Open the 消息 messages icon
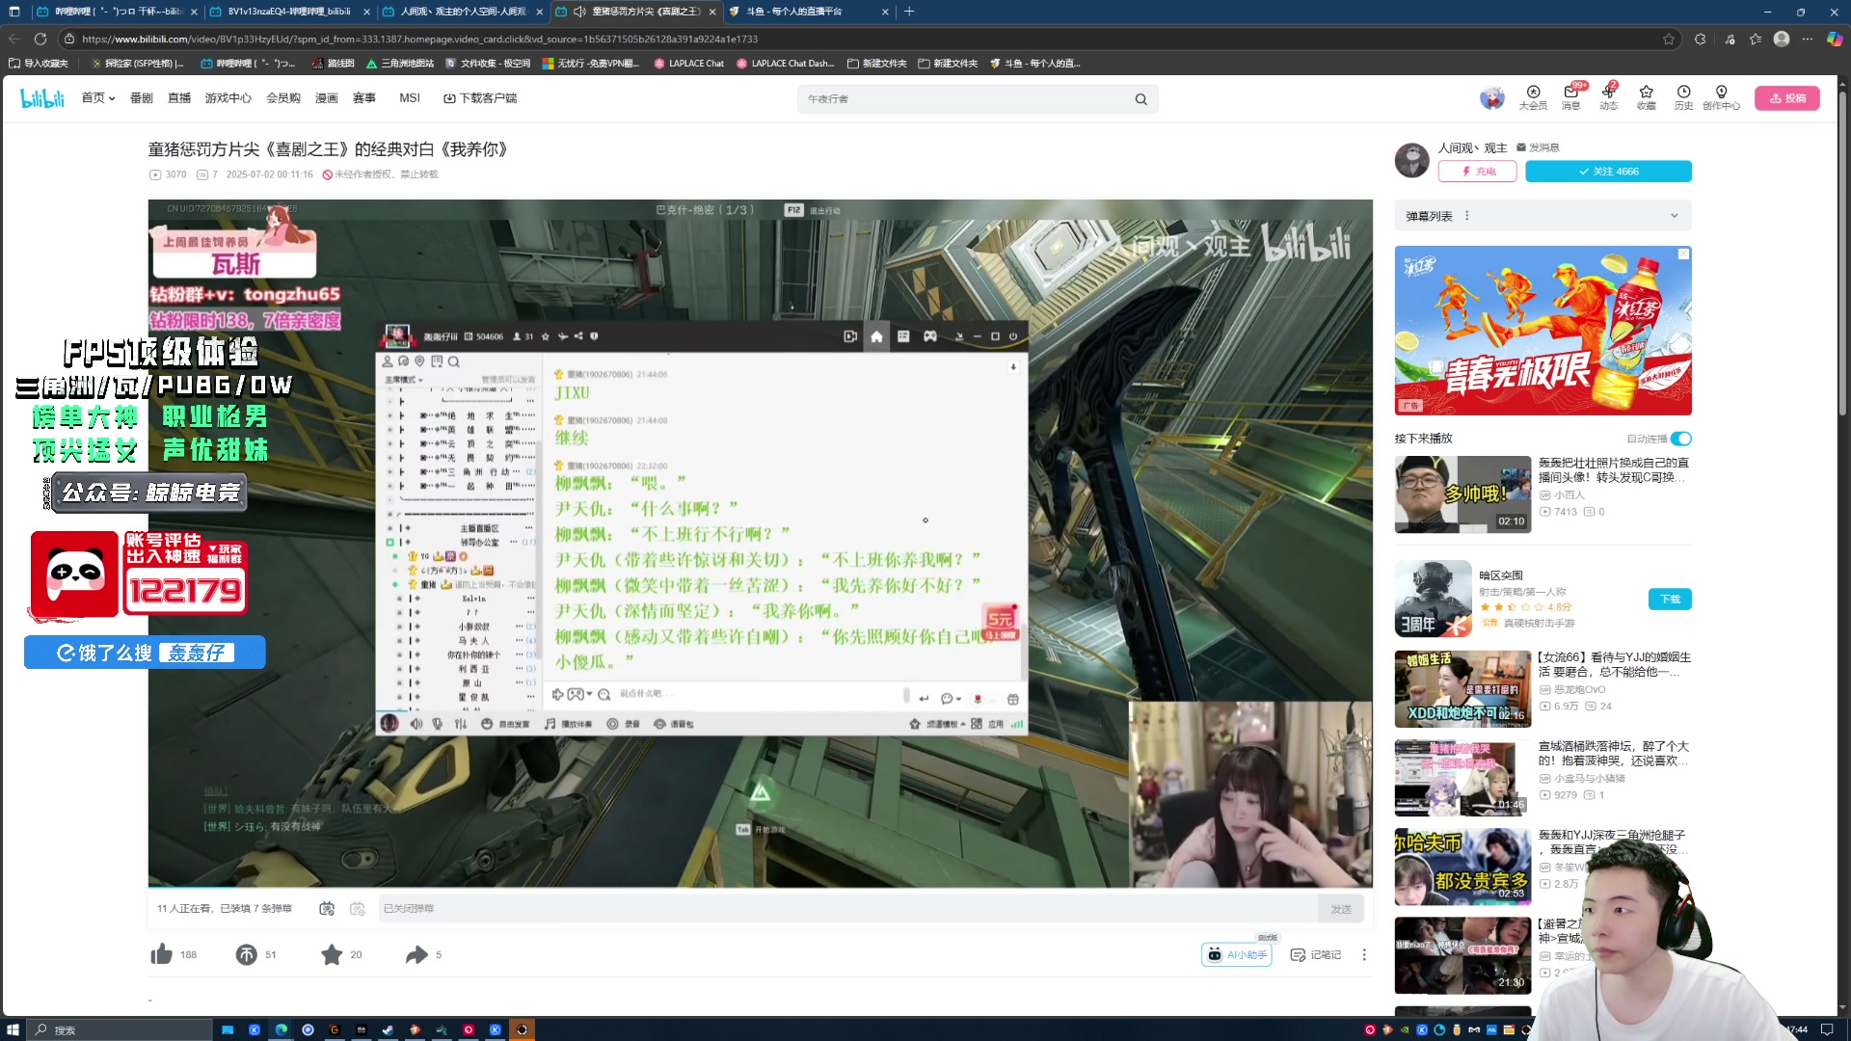 click(x=1570, y=97)
